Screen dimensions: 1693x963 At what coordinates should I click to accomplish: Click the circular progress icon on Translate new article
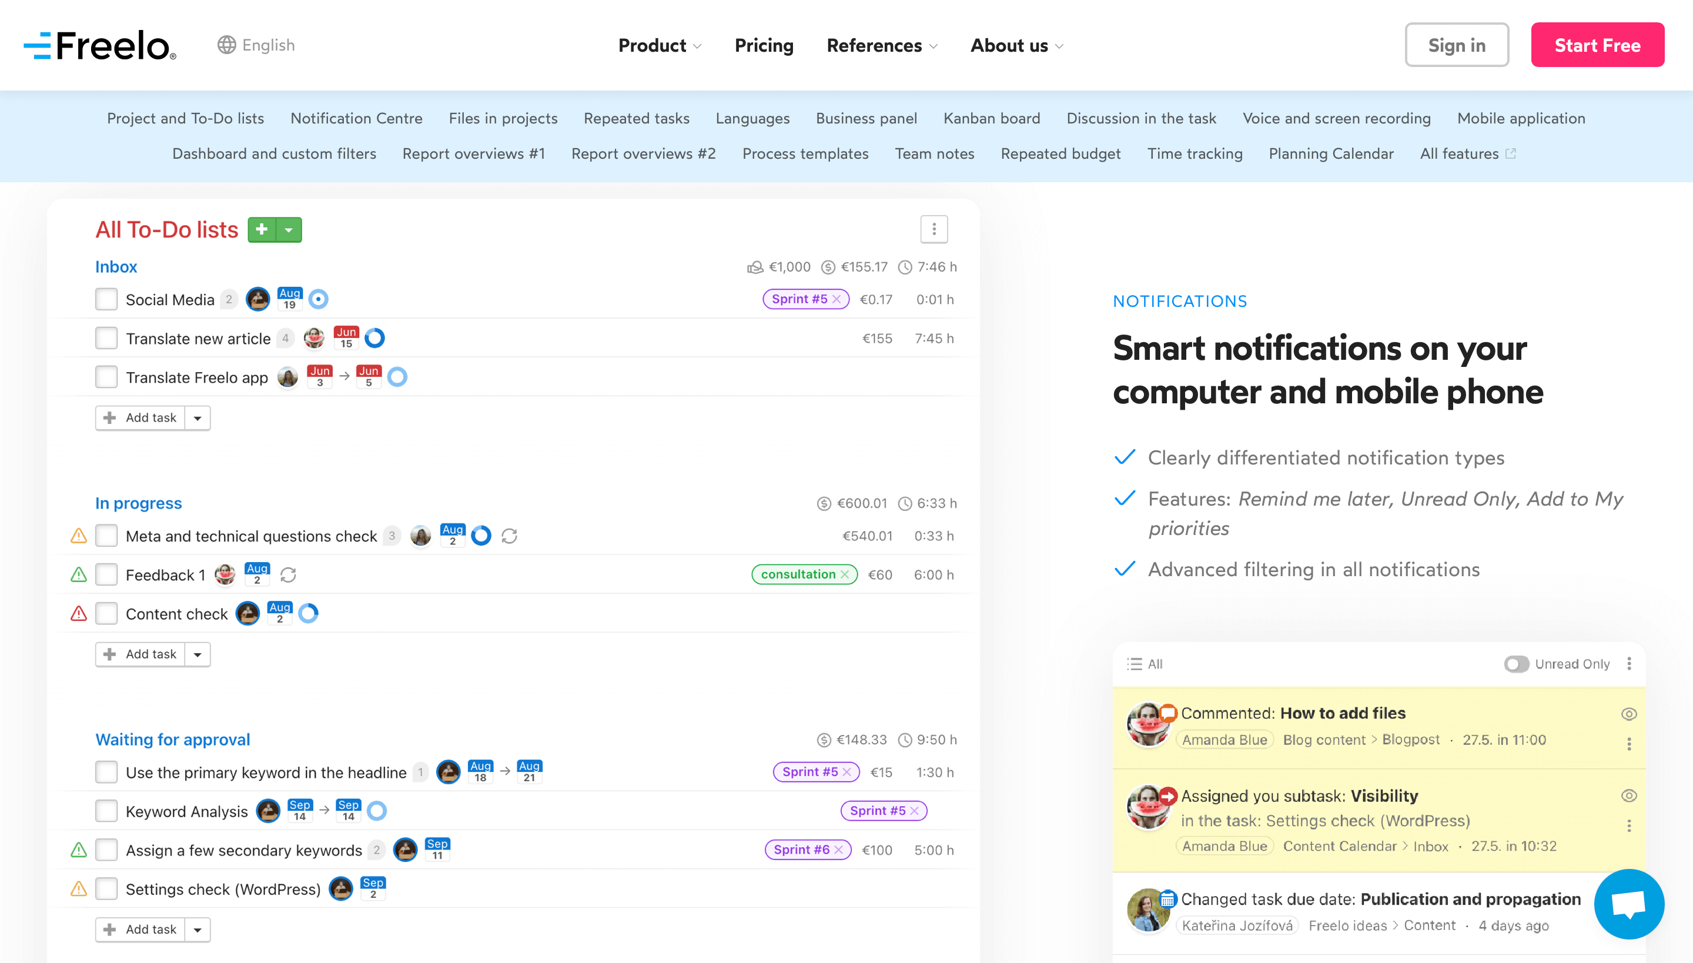click(x=377, y=339)
